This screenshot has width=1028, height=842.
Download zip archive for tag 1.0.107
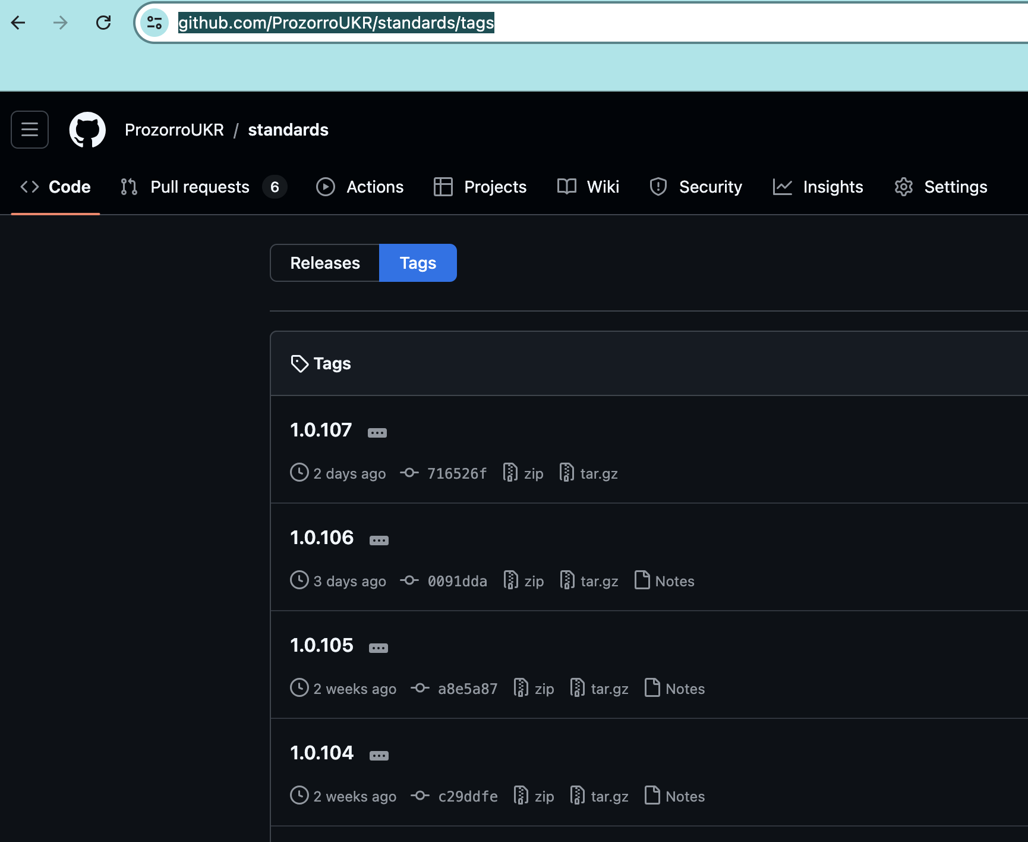point(523,473)
